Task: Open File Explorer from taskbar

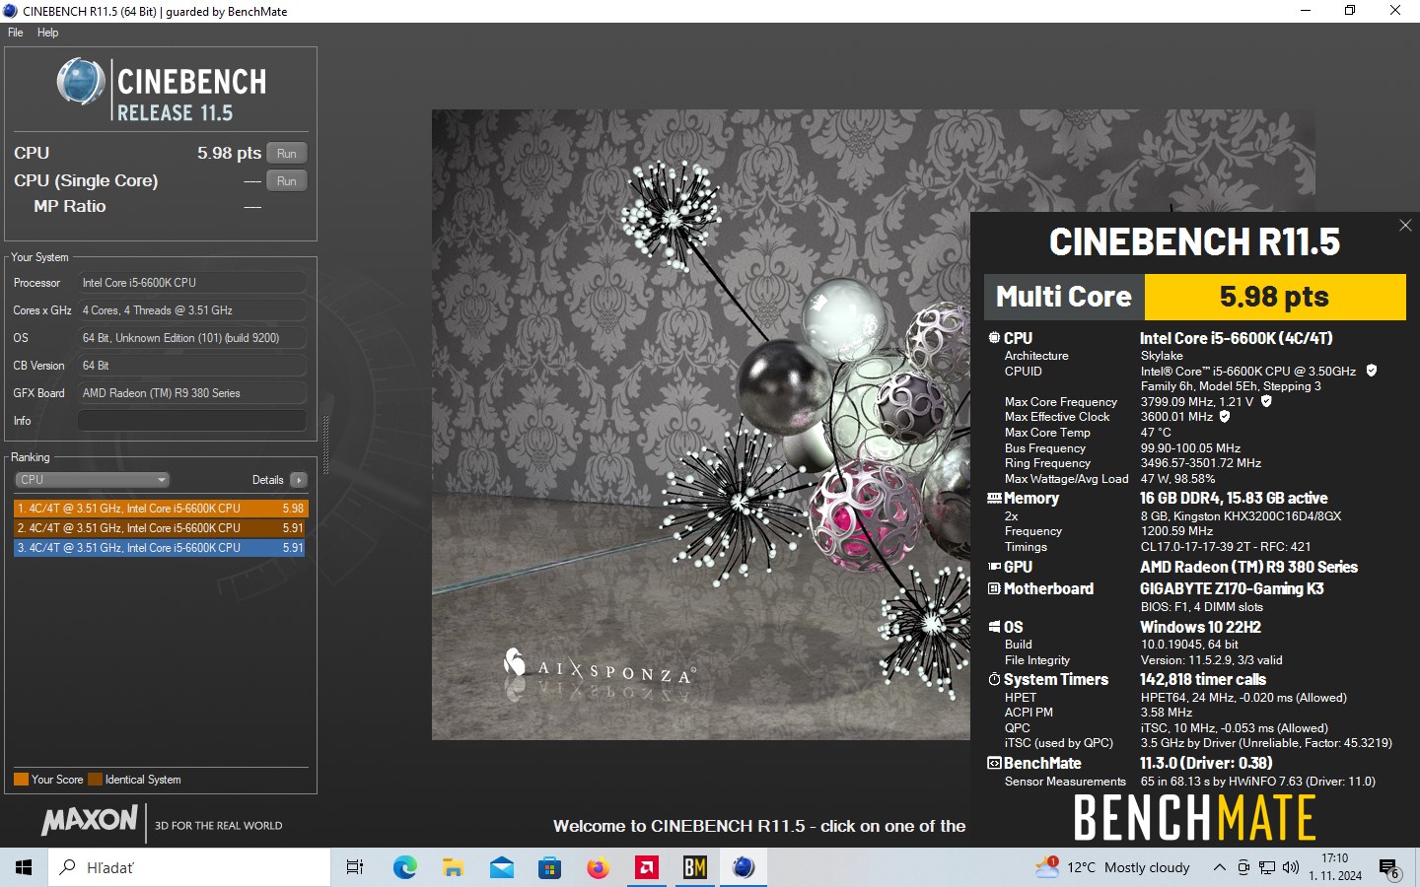Action: click(x=453, y=867)
